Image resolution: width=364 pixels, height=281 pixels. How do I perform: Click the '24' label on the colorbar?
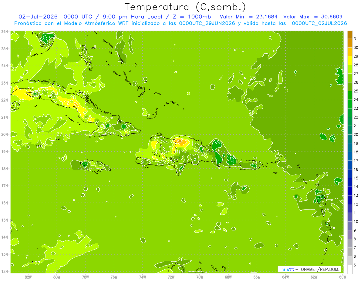[x=356, y=100]
